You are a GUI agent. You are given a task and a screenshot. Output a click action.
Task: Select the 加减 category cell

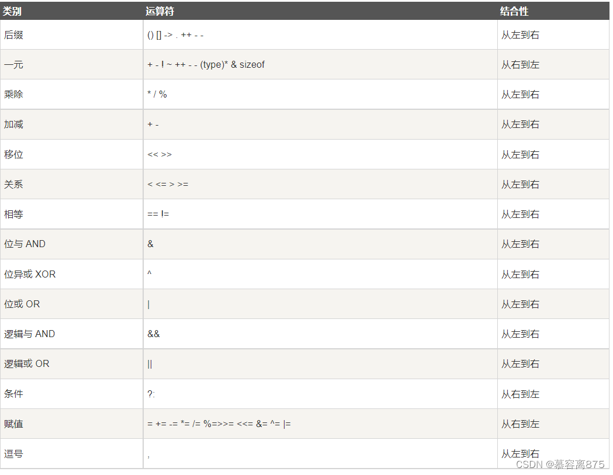click(x=13, y=124)
